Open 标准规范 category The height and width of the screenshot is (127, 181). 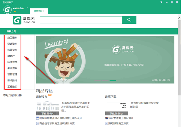point(12,62)
